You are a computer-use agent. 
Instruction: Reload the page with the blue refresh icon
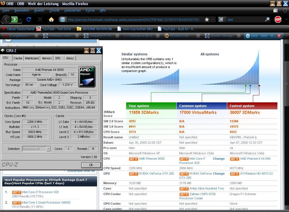[x=29, y=19]
